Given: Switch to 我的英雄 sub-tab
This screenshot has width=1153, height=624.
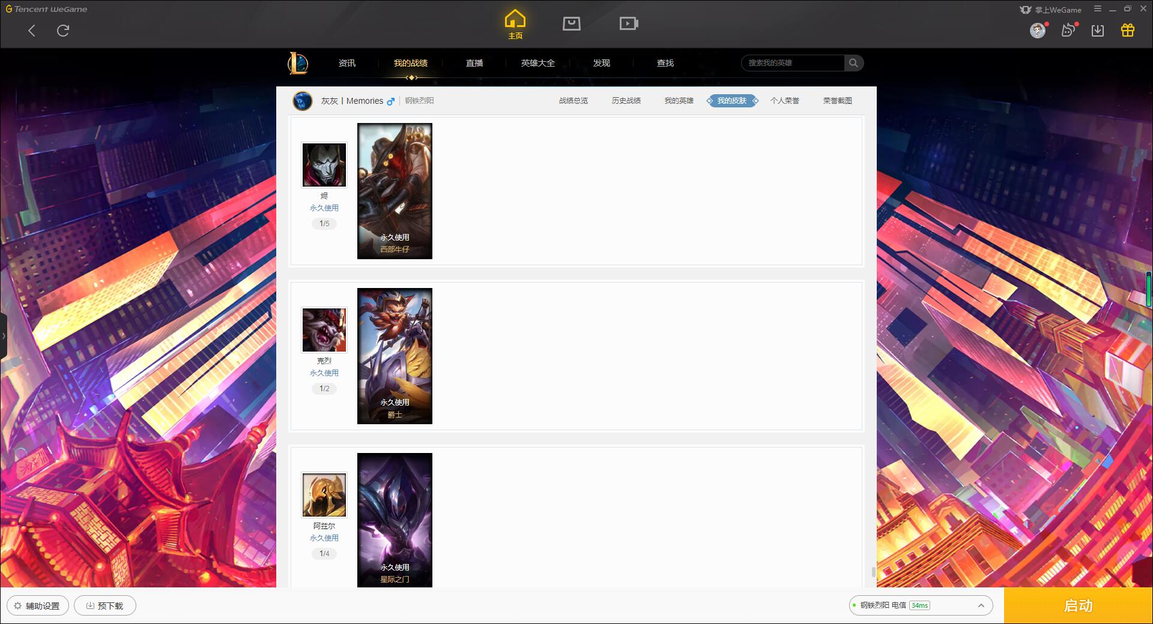Looking at the screenshot, I should (679, 101).
